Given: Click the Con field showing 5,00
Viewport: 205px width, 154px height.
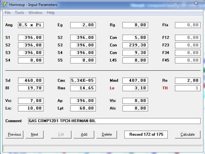Looking at the screenshot, I should [x=135, y=38].
